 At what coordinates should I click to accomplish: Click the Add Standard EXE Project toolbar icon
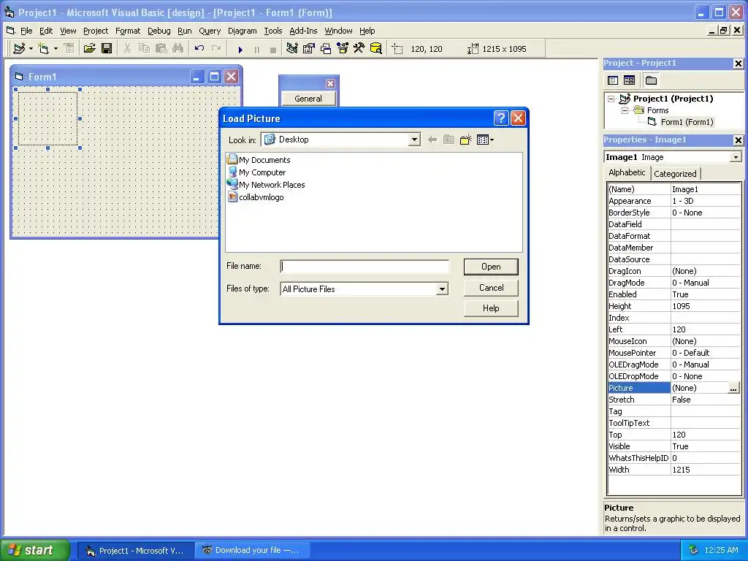tap(19, 48)
